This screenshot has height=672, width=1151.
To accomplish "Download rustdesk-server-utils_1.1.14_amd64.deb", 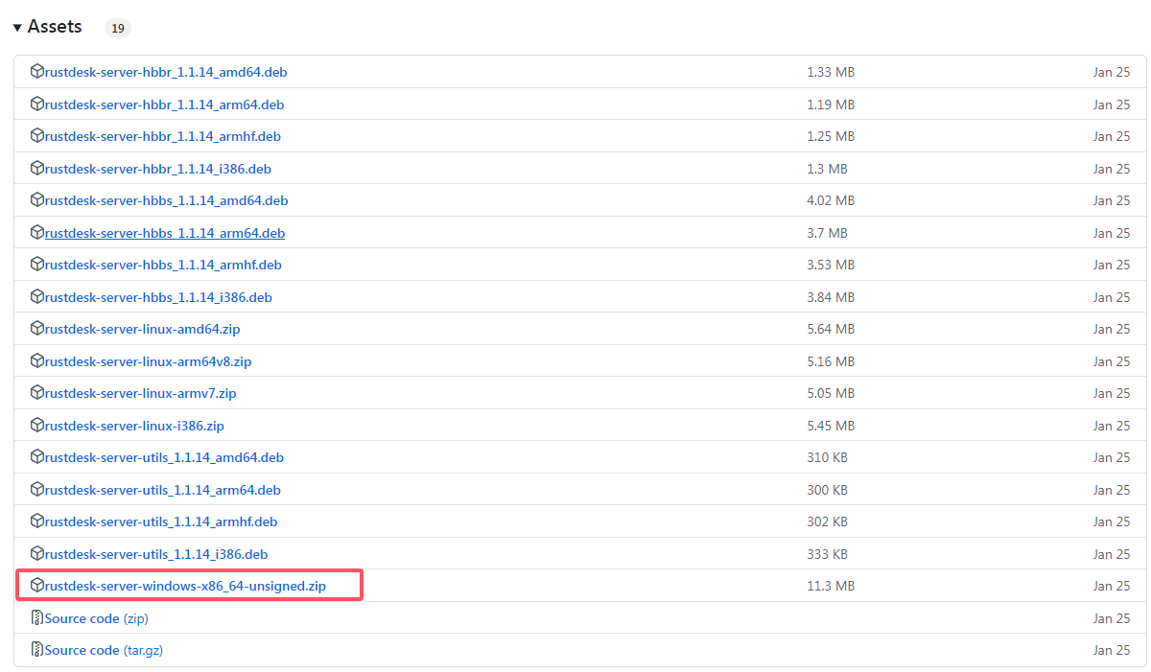I will (164, 457).
